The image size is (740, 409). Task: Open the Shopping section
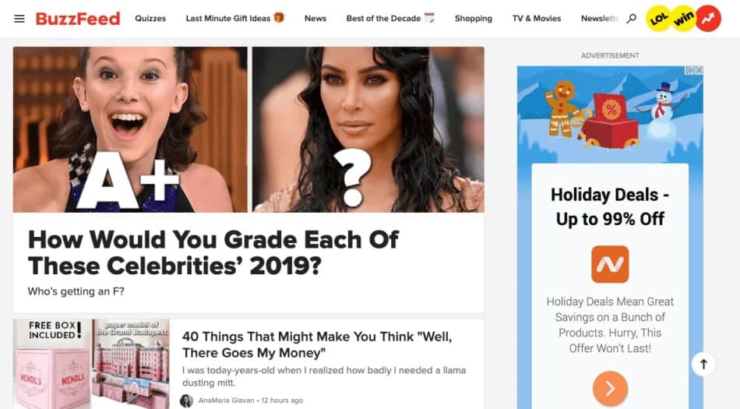(x=474, y=19)
